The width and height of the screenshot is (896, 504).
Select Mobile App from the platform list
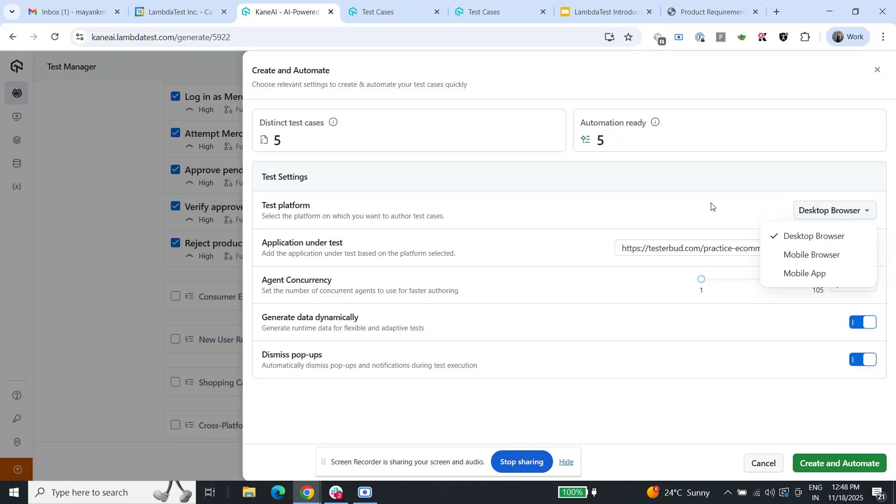point(804,273)
